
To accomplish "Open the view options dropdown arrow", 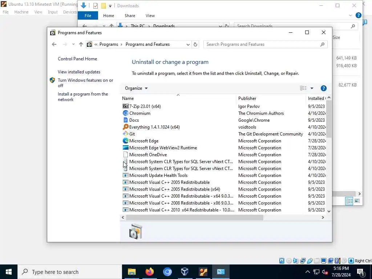I will 312,88.
